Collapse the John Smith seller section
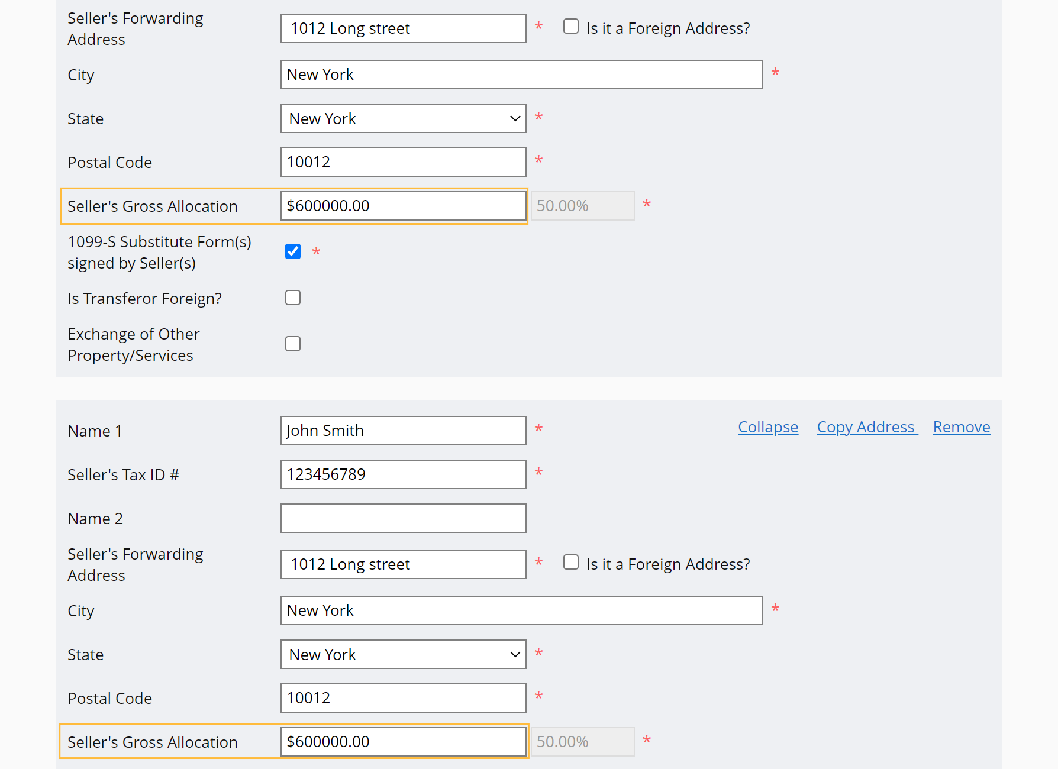The image size is (1058, 769). coord(767,427)
